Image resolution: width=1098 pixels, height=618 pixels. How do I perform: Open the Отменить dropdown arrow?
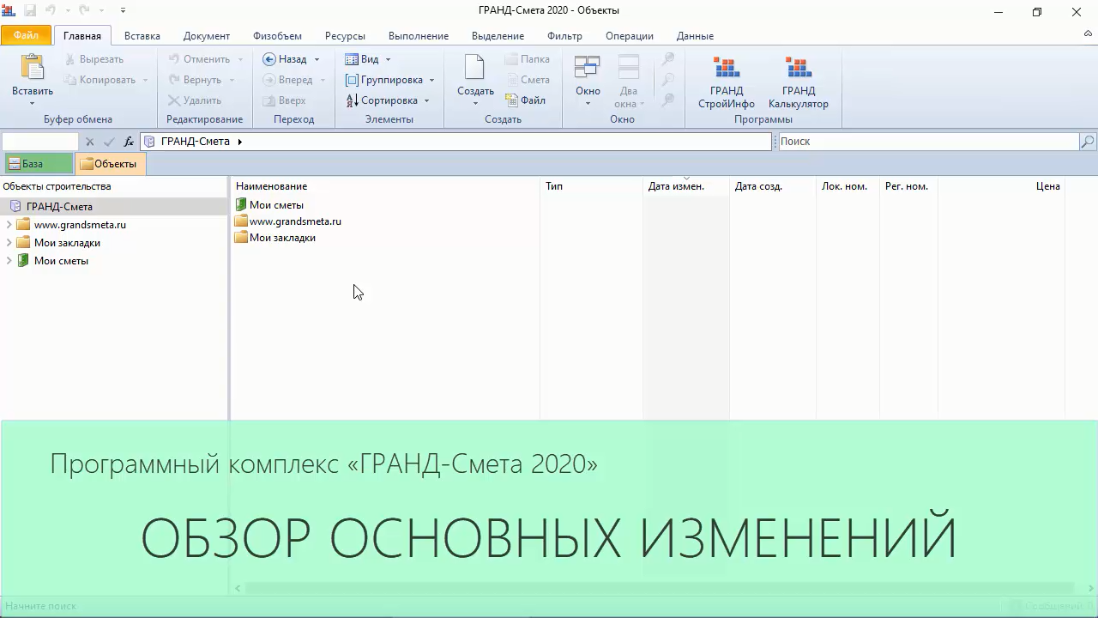(x=241, y=59)
